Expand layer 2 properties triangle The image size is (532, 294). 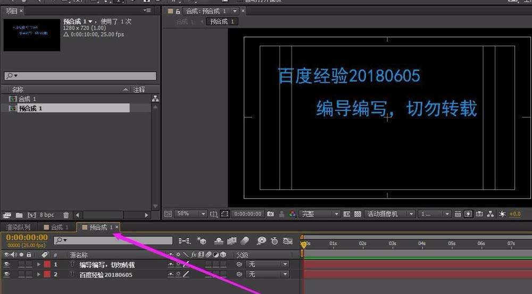39,274
